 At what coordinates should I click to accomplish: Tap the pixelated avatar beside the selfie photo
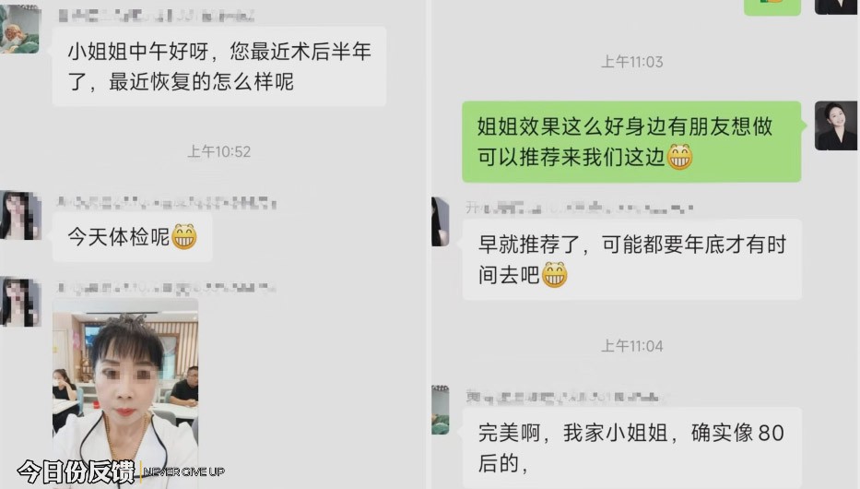pos(20,302)
